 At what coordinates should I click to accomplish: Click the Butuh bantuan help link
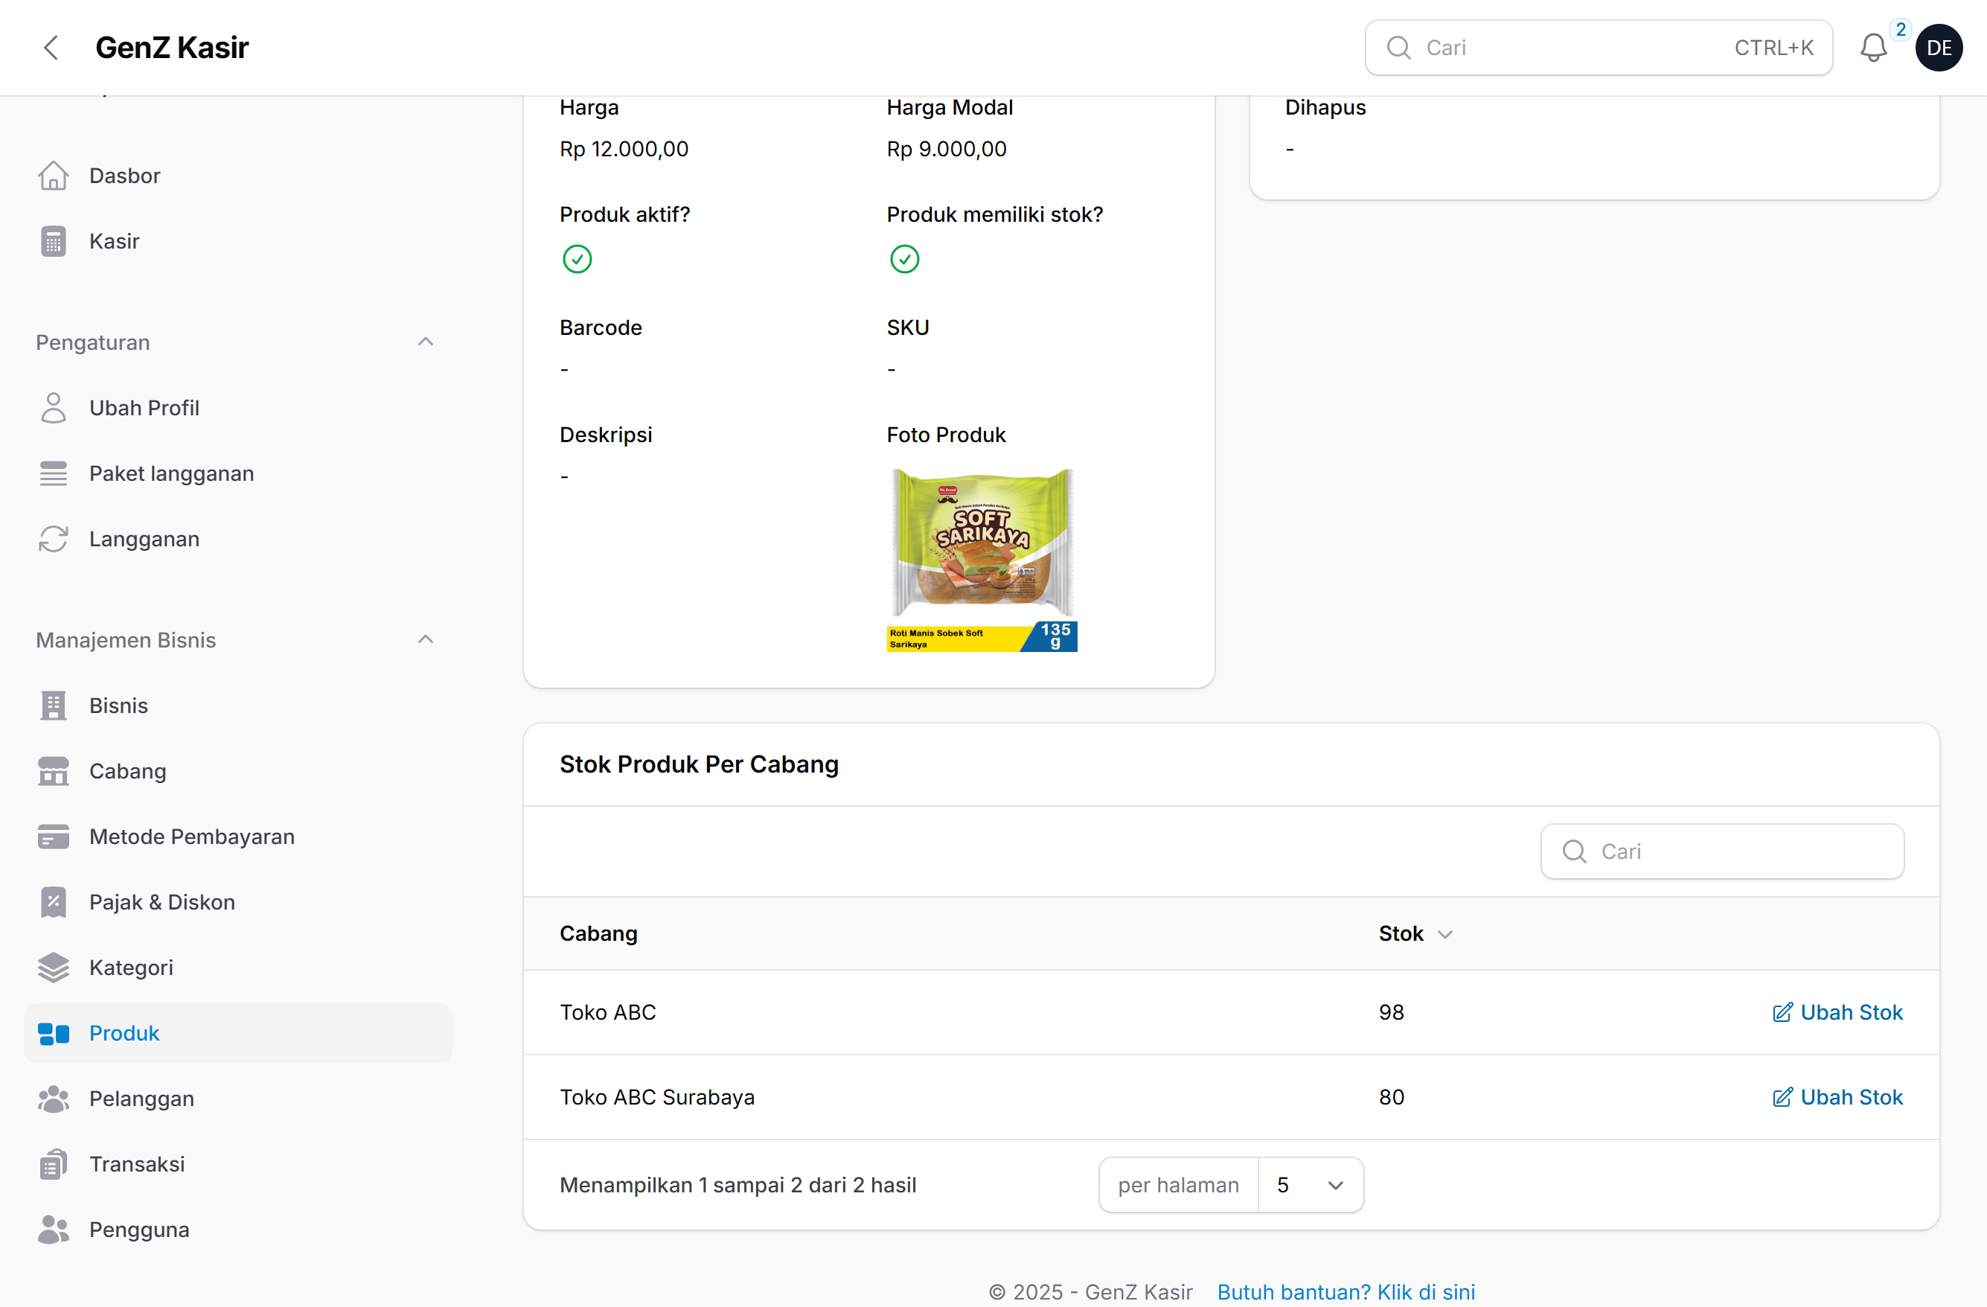point(1346,1291)
